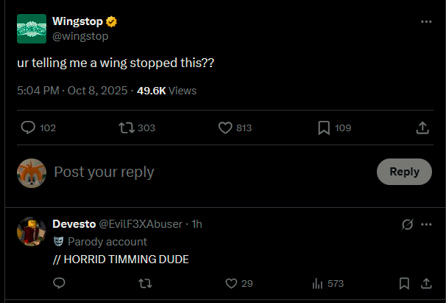Open more options on Wingstop tweet
The image size is (446, 303).
coord(426,22)
